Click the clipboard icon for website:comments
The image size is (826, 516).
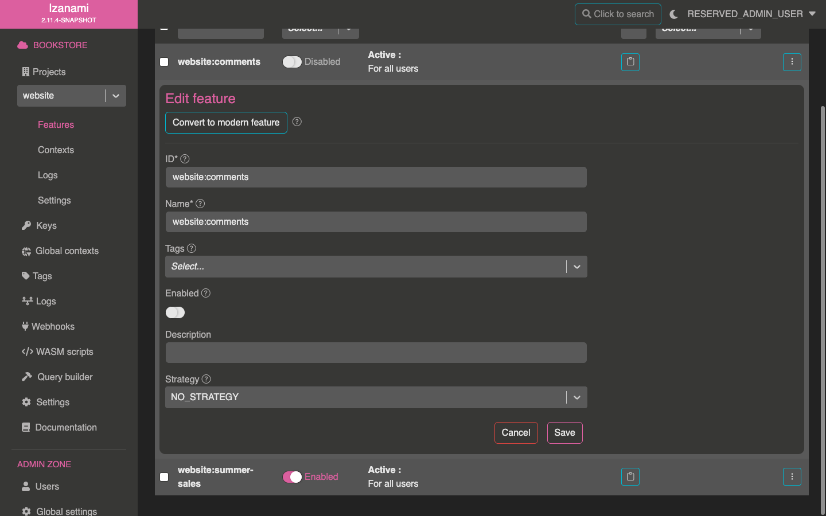630,62
